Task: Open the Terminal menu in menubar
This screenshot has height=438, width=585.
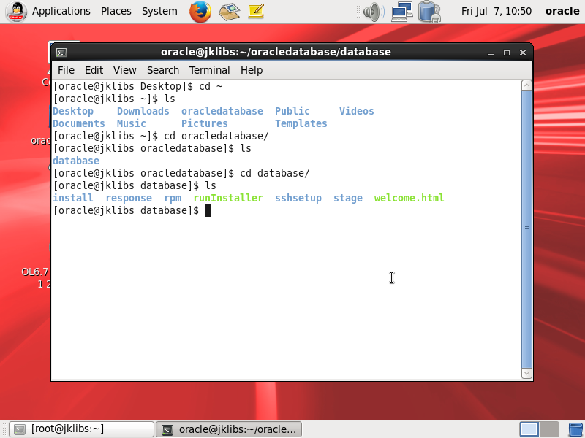Action: [x=209, y=70]
